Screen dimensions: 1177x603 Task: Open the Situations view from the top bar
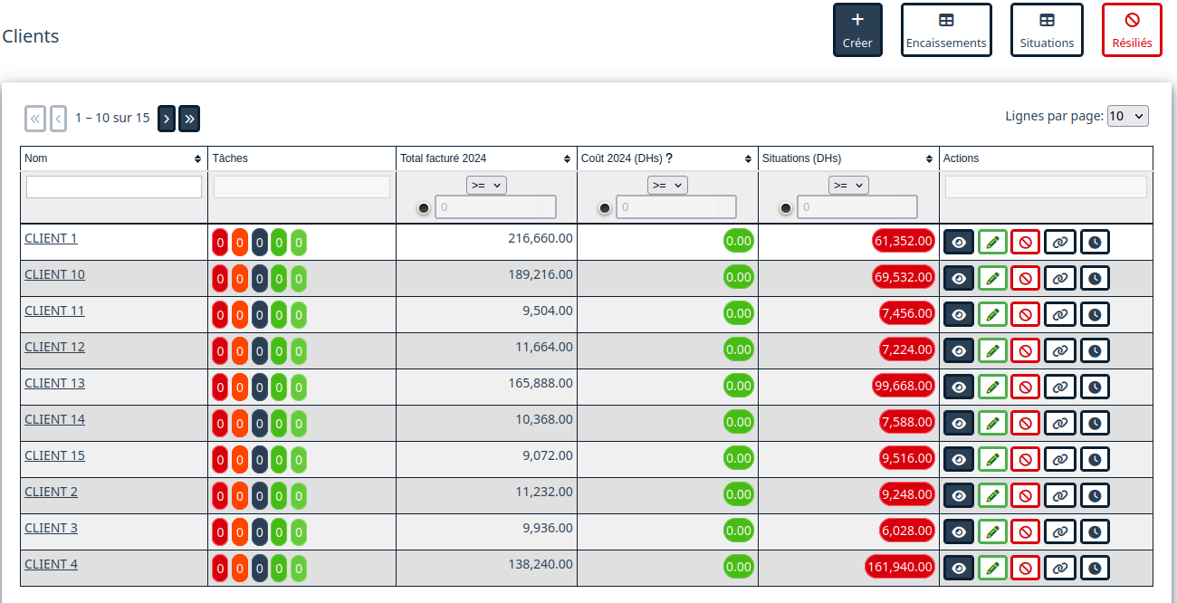(x=1047, y=30)
